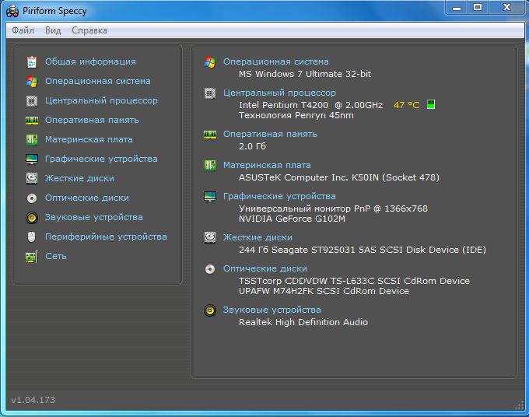Click the monitor icon for Графические устройства in sidebar
Viewport: 529px width, 417px height.
pos(31,159)
